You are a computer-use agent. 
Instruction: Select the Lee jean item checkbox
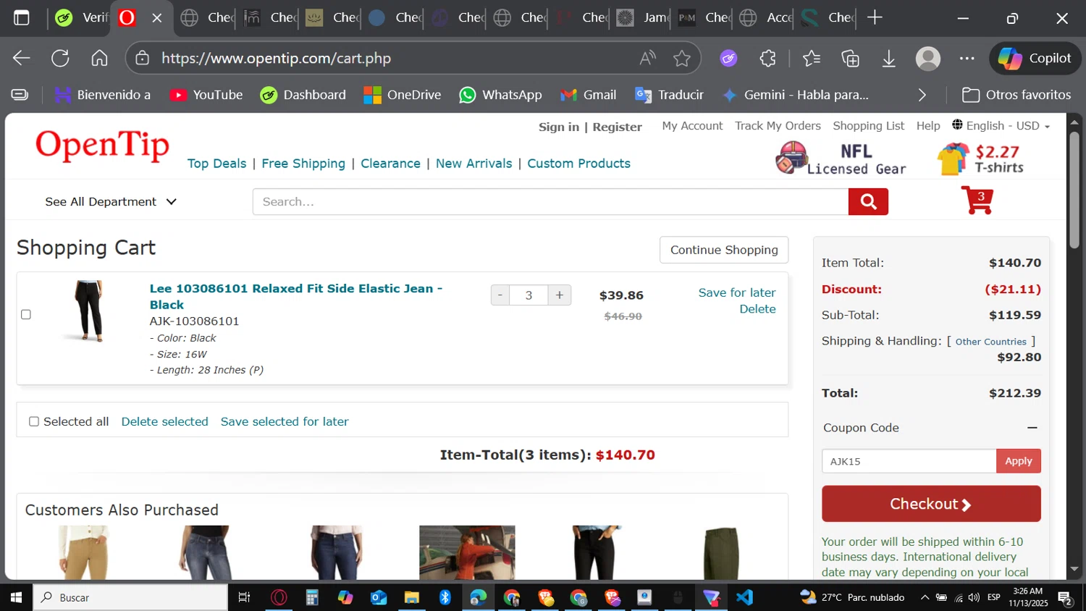click(26, 314)
